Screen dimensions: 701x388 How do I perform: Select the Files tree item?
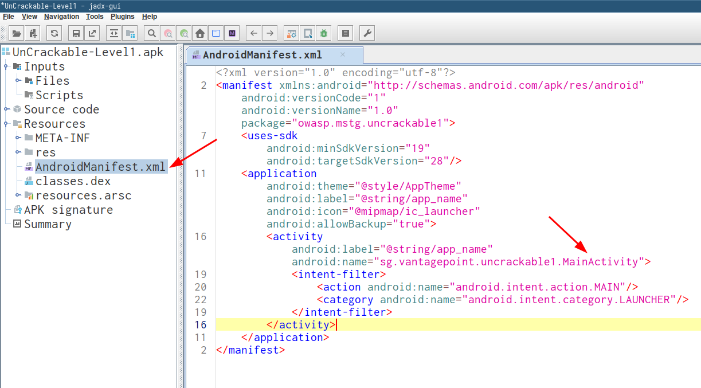[52, 81]
